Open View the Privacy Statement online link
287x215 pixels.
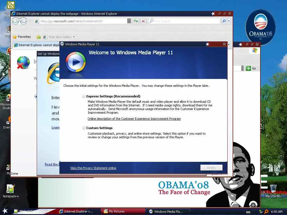[x=93, y=168]
